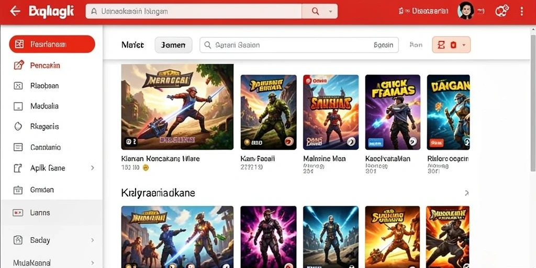
Task: Open the Kan Feaai game thumbnail
Action: (269, 112)
